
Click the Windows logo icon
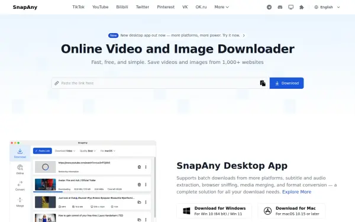(x=186, y=211)
